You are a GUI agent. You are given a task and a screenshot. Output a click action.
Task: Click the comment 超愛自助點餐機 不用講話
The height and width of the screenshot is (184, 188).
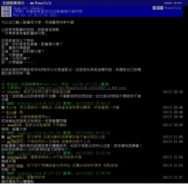pyautogui.click(x=46, y=125)
